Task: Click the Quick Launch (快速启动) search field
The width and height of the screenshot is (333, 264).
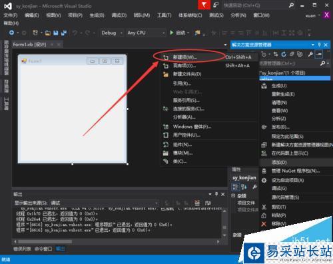Action: (255, 5)
